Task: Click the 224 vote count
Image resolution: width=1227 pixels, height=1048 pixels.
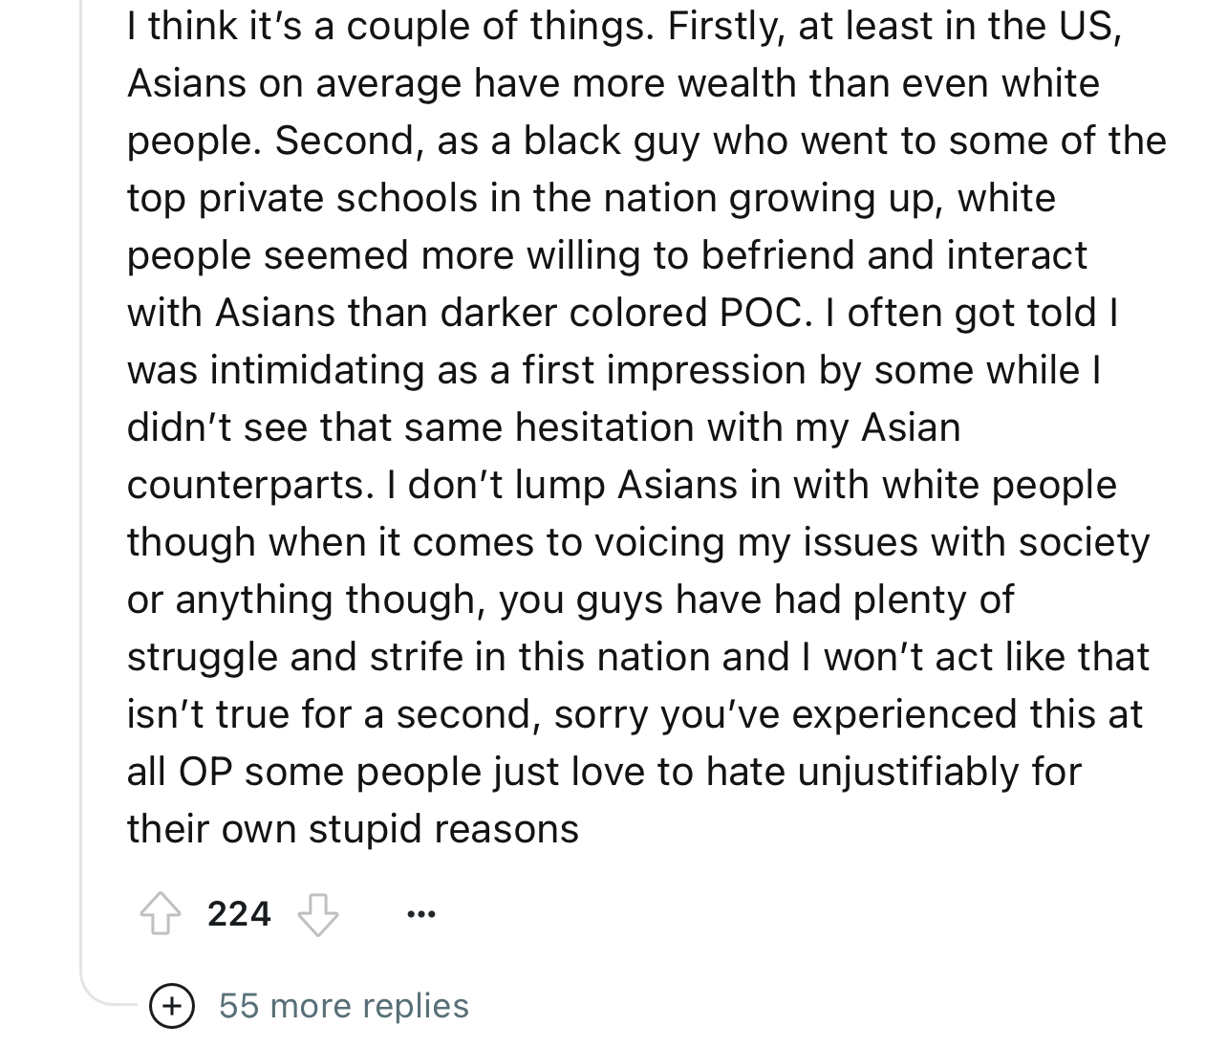Action: [x=239, y=915]
